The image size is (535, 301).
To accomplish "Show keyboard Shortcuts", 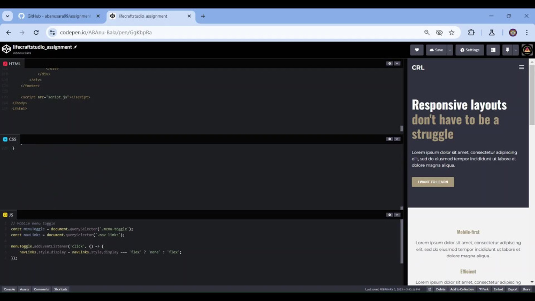I will pyautogui.click(x=61, y=289).
